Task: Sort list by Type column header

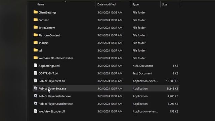Action: pyautogui.click(x=136, y=4)
